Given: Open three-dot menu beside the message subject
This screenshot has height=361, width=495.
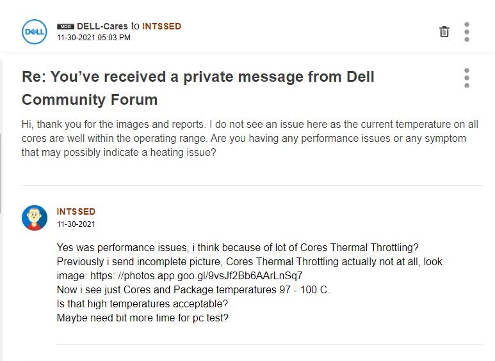Looking at the screenshot, I should click(467, 77).
